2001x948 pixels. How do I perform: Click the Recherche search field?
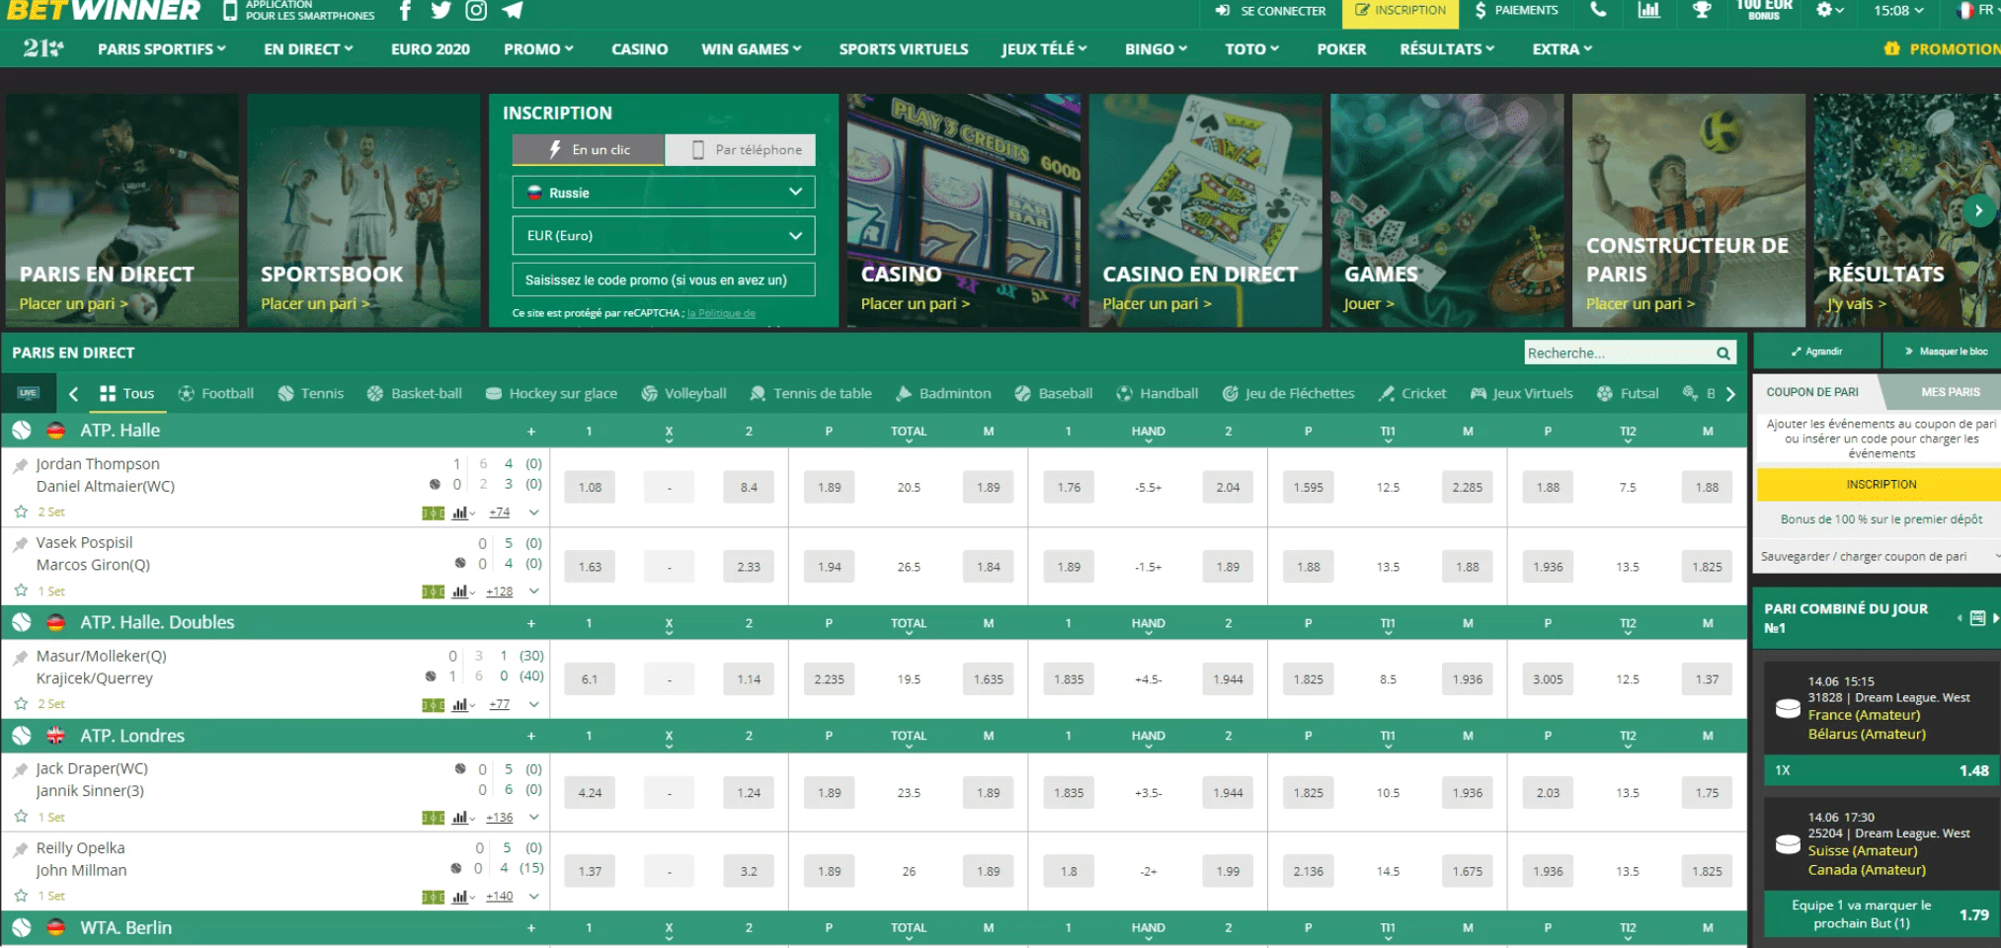pyautogui.click(x=1618, y=353)
